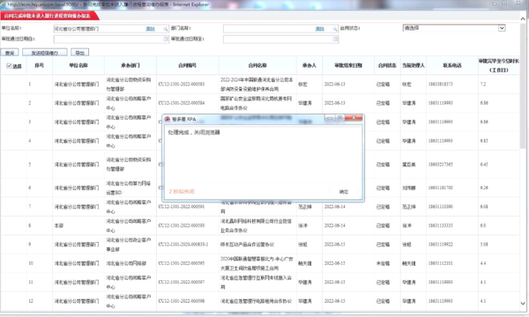Click contract name 师长互动产品合作运营协议
Image resolution: width=529 pixels, height=317 pixels.
click(x=247, y=245)
